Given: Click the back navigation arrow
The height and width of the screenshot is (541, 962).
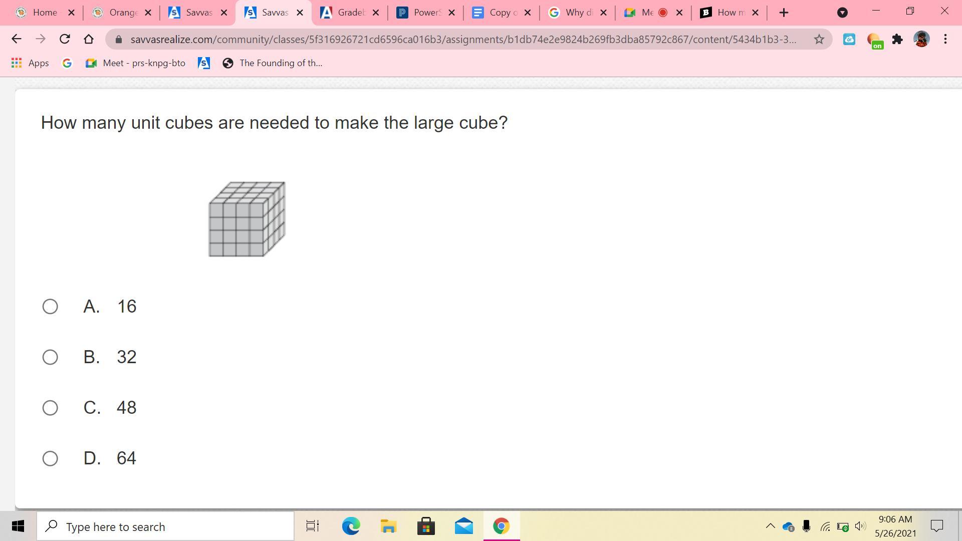Looking at the screenshot, I should pos(16,39).
